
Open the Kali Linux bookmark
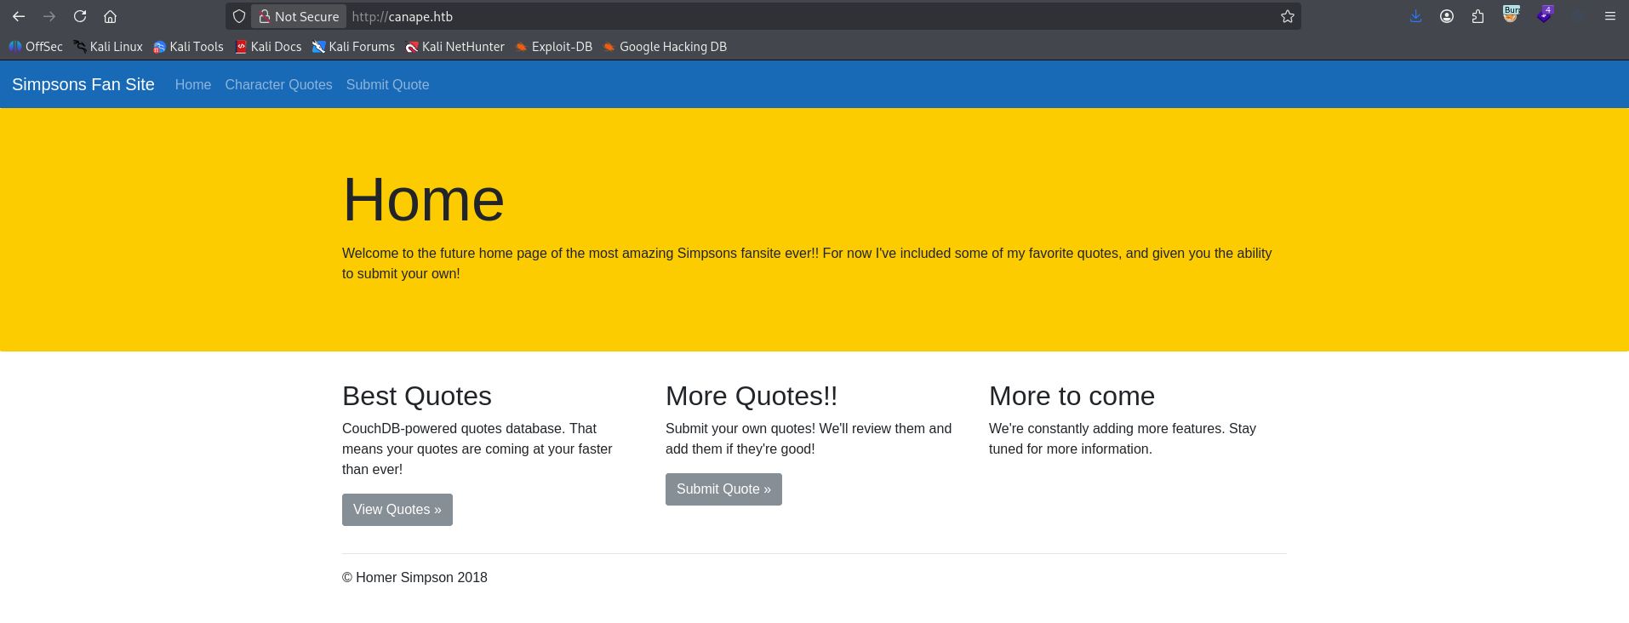(108, 47)
